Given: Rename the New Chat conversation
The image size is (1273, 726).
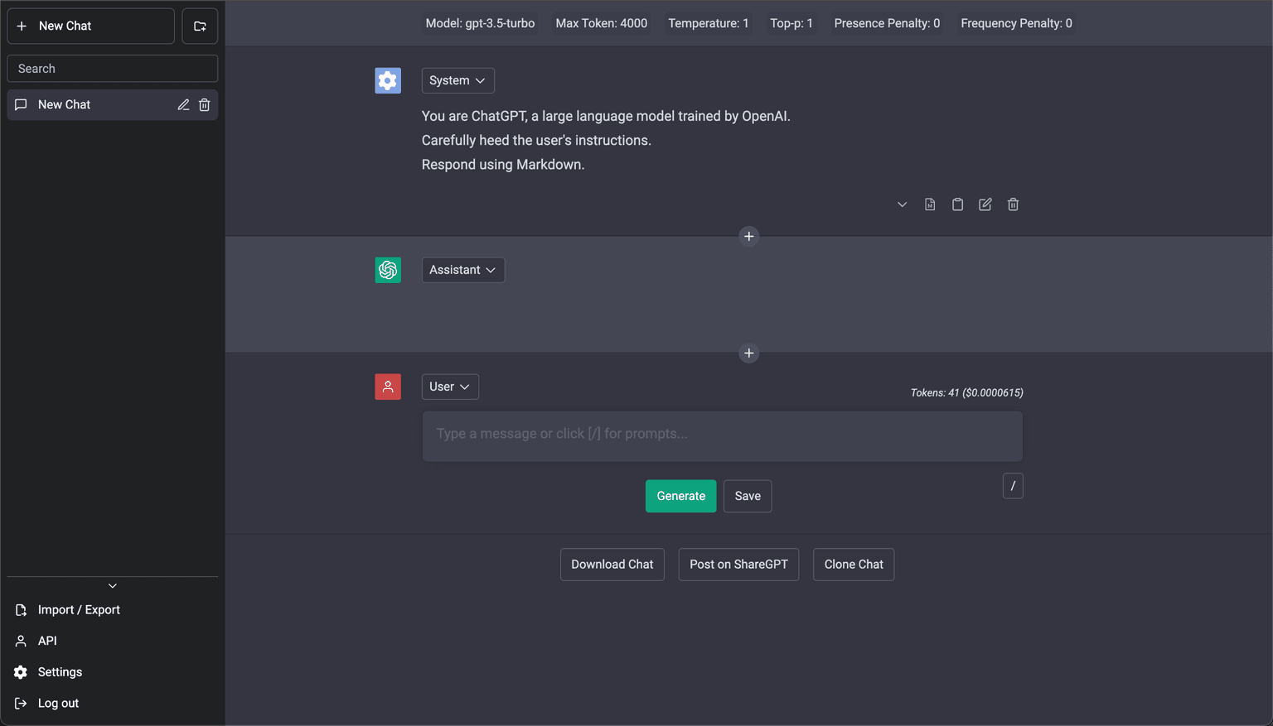Looking at the screenshot, I should click(x=182, y=104).
